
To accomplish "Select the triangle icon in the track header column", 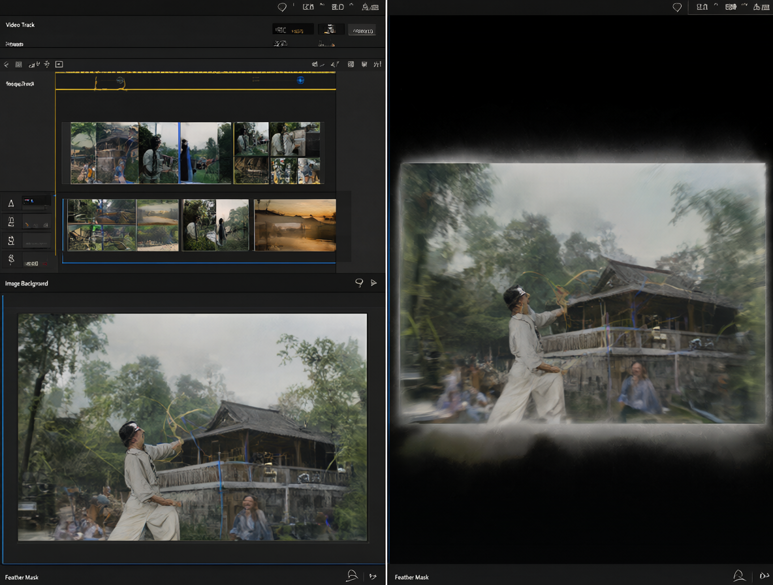I will (11, 203).
